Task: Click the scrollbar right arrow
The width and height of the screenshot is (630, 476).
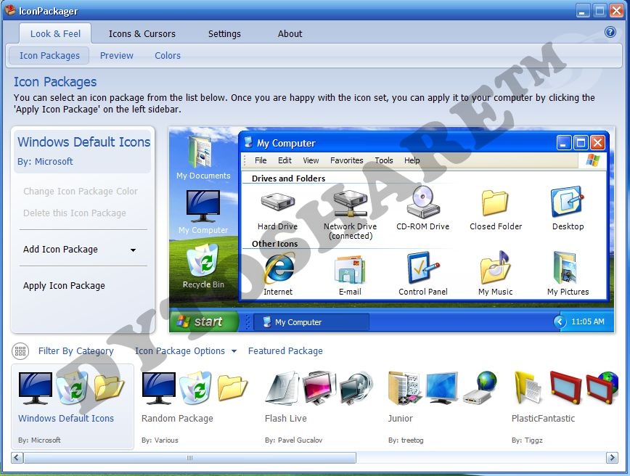Action: pyautogui.click(x=612, y=458)
